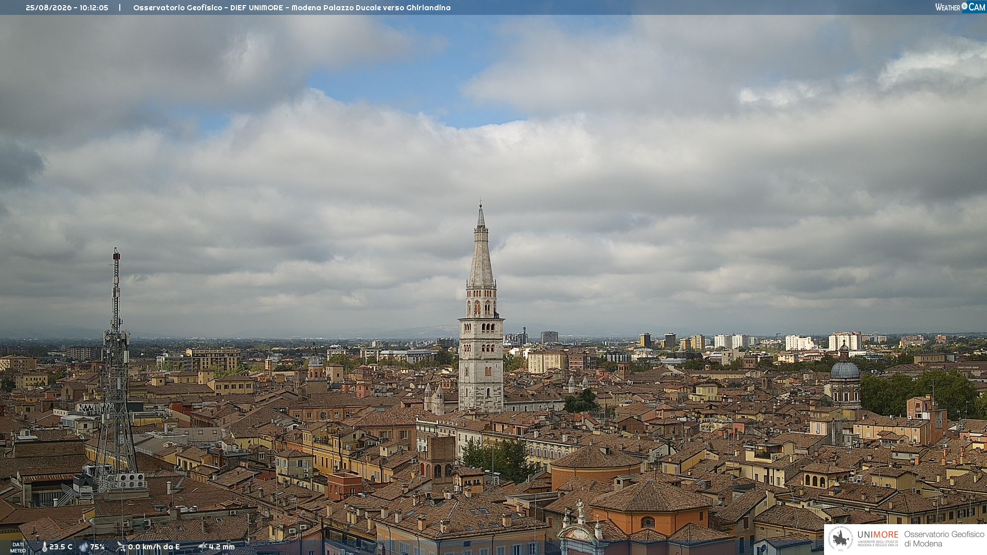Click the wind anemometer icon
Screen dimensions: 987x555
pos(121,547)
